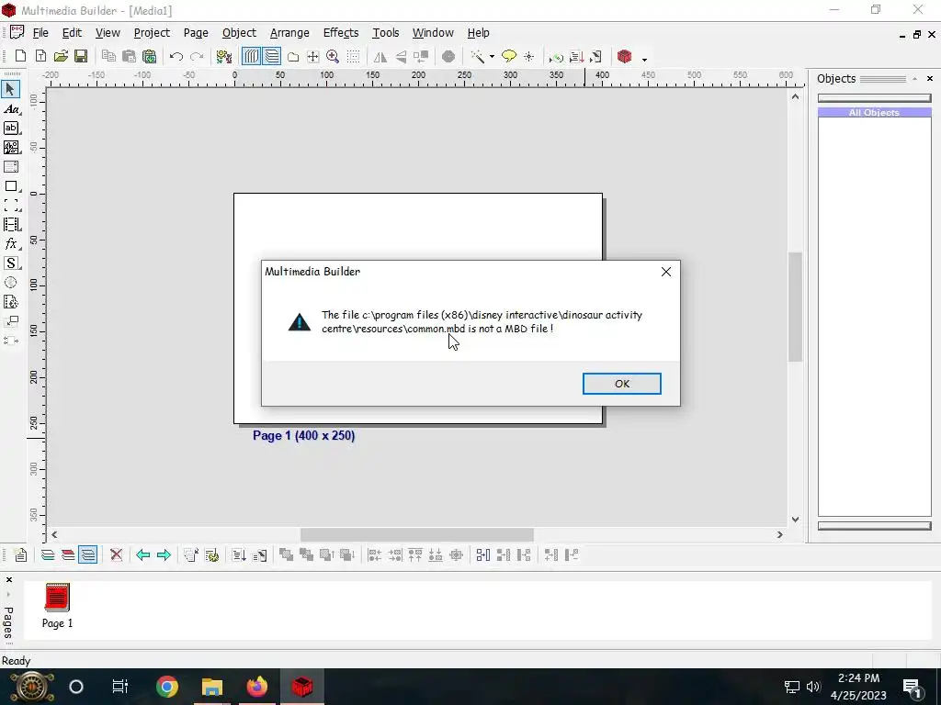Close the Pages panel
This screenshot has height=705, width=941.
coord(9,580)
